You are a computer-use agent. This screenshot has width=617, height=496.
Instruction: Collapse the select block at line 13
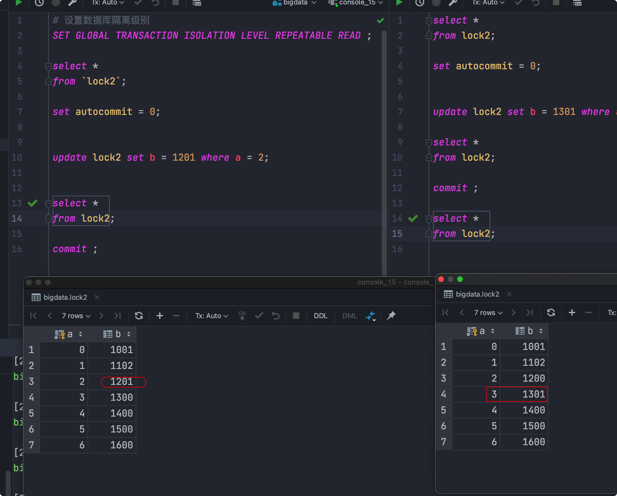49,203
